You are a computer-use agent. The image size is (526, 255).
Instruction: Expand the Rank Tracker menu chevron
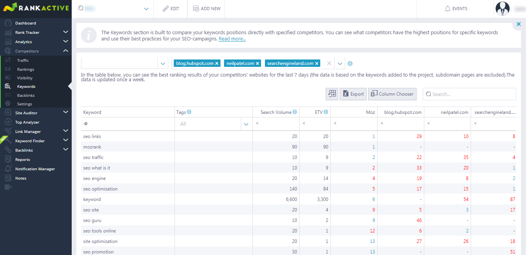(x=65, y=32)
